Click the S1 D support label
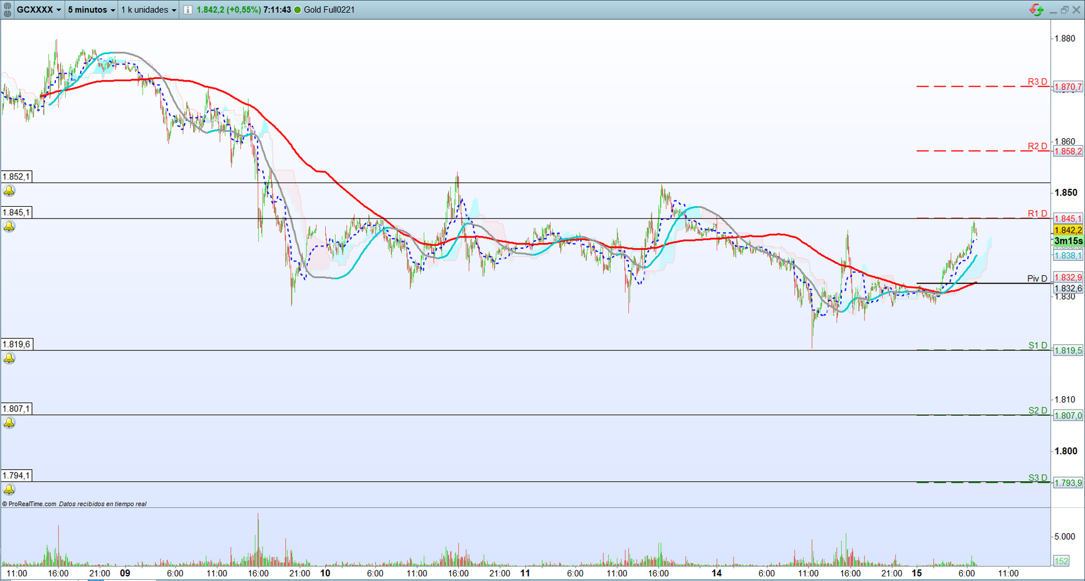The image size is (1085, 581). pyautogui.click(x=1037, y=345)
